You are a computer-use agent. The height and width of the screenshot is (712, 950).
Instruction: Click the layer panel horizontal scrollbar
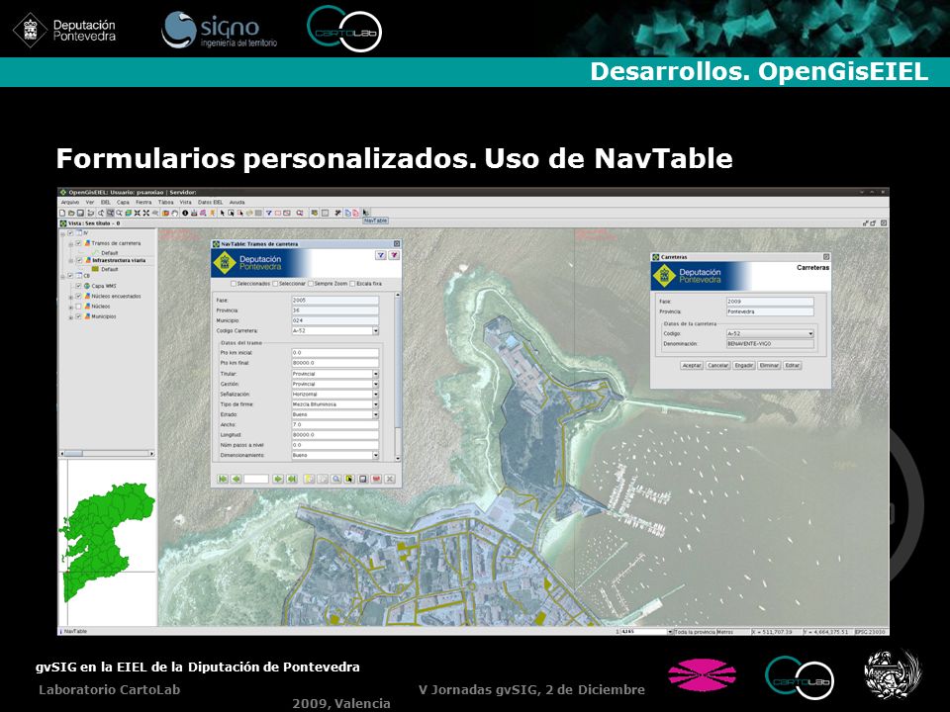107,453
